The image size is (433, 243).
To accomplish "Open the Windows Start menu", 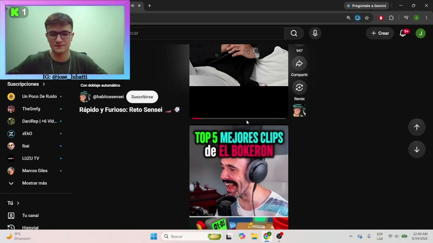I will coord(154,236).
